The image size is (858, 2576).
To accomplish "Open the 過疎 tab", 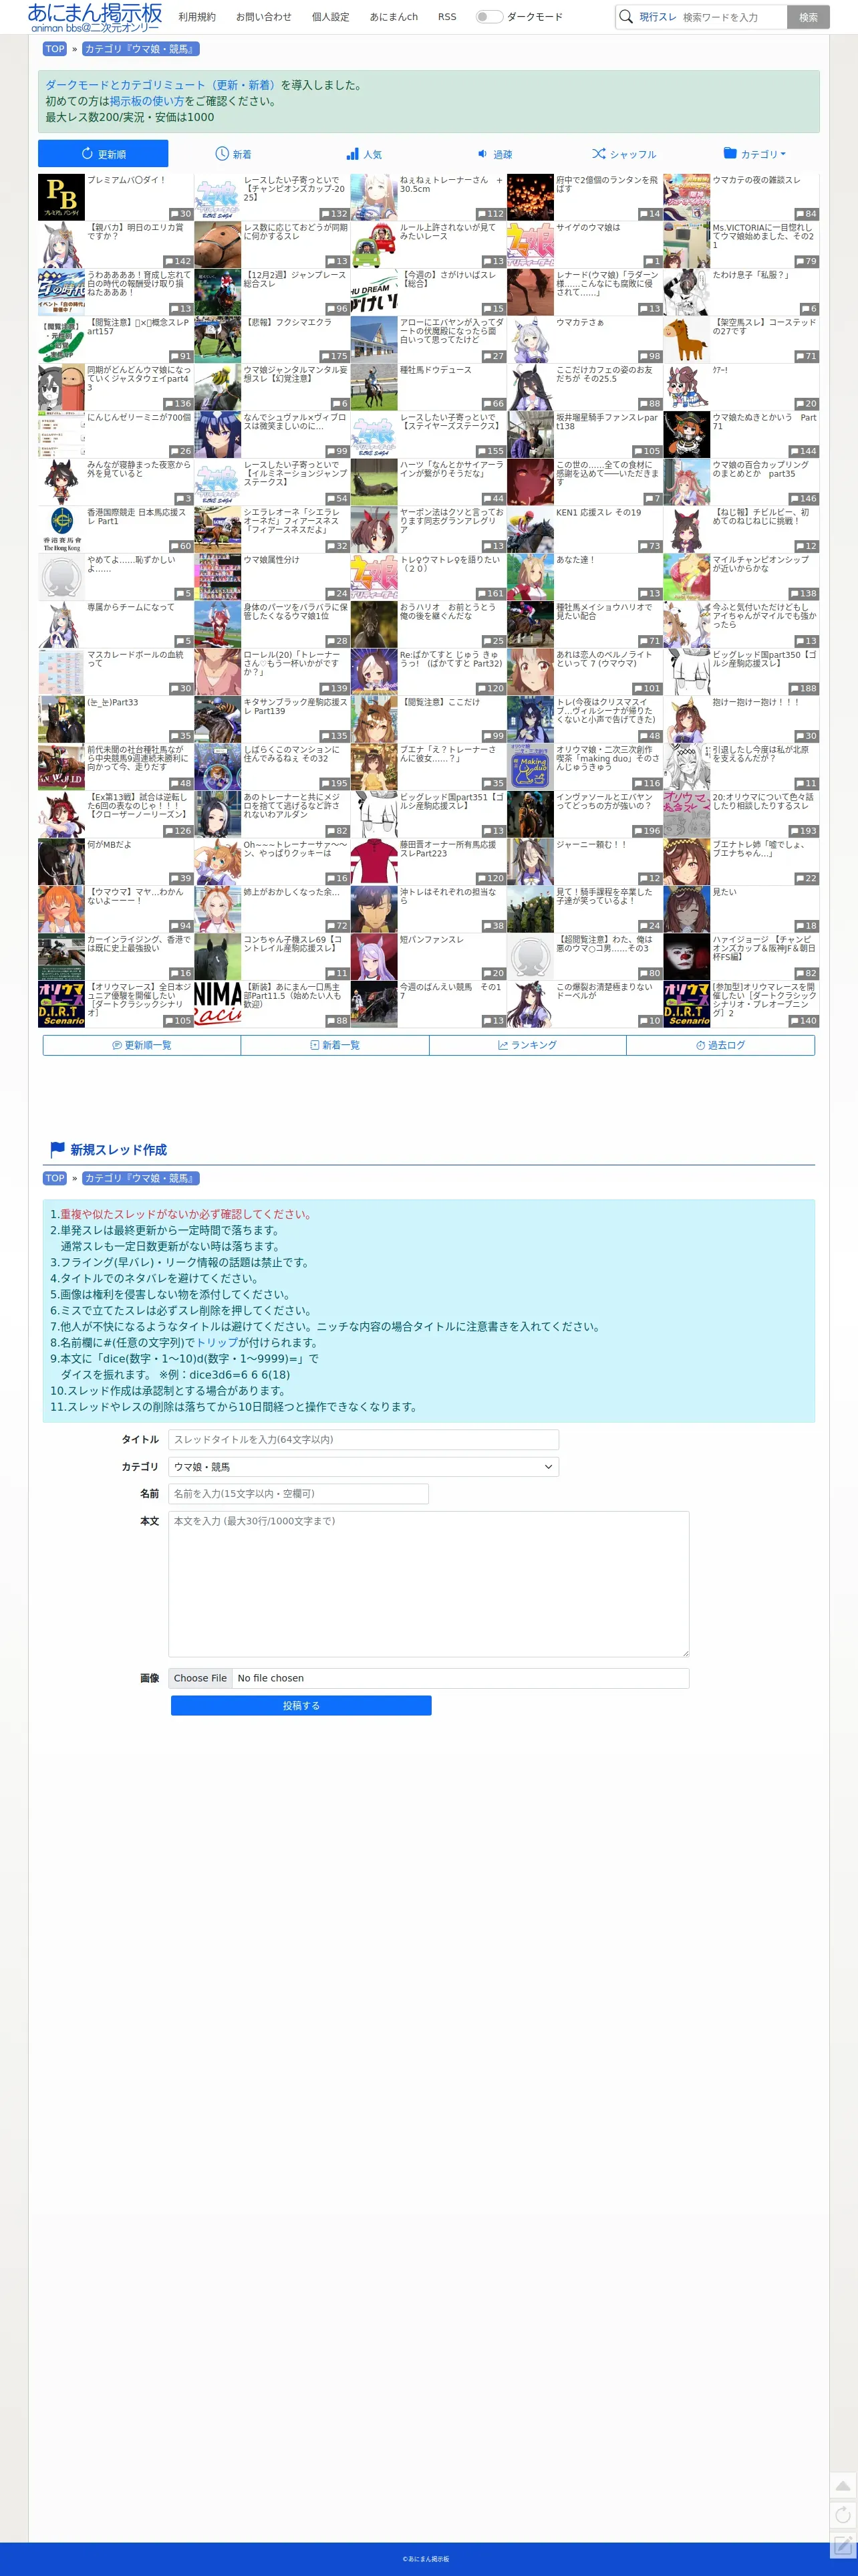I will 494,154.
